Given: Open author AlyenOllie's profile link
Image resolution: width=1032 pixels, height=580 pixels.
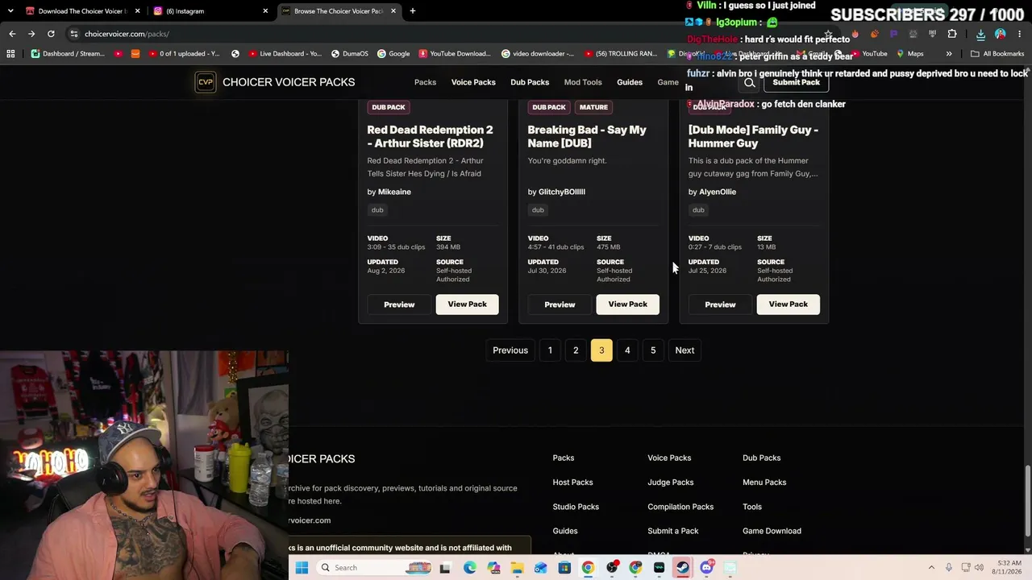Looking at the screenshot, I should pos(718,192).
